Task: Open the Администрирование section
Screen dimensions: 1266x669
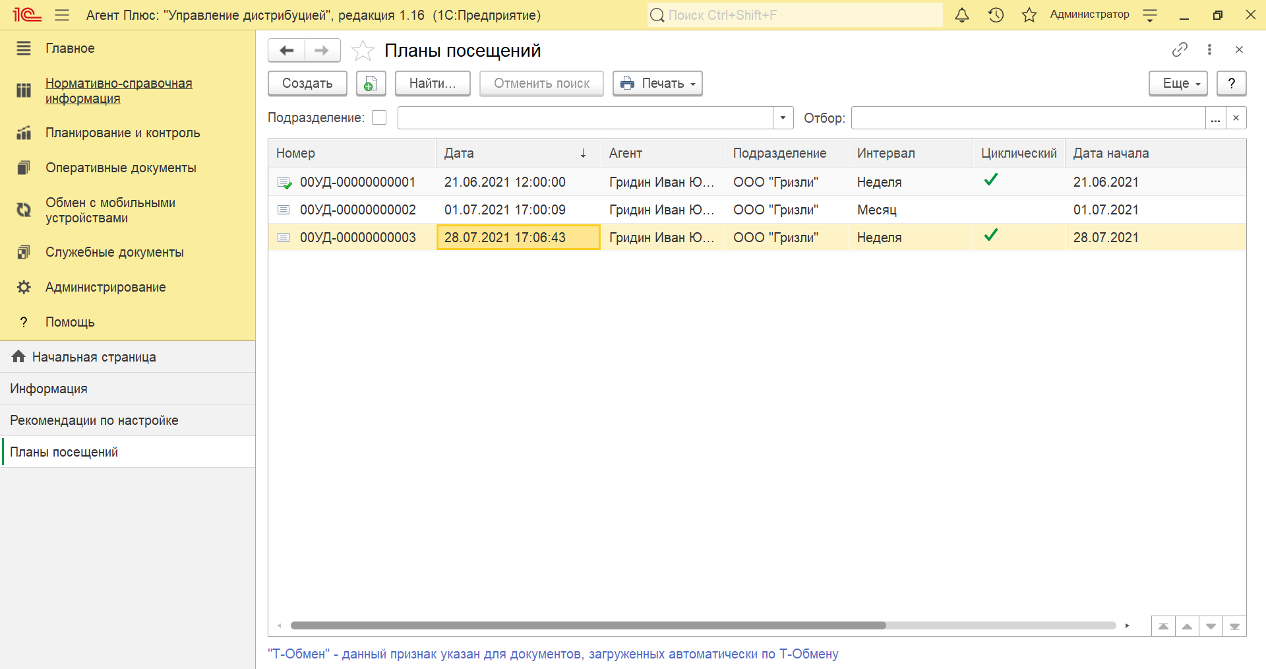Action: click(x=105, y=287)
